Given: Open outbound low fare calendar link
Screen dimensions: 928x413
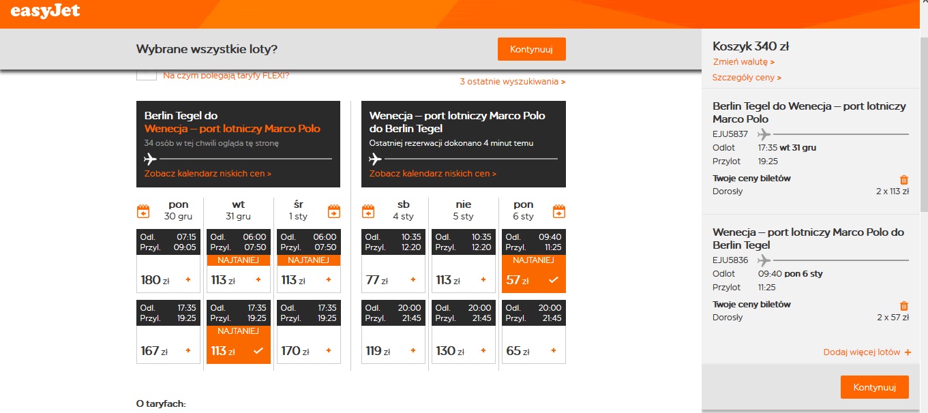Looking at the screenshot, I should click(x=208, y=174).
